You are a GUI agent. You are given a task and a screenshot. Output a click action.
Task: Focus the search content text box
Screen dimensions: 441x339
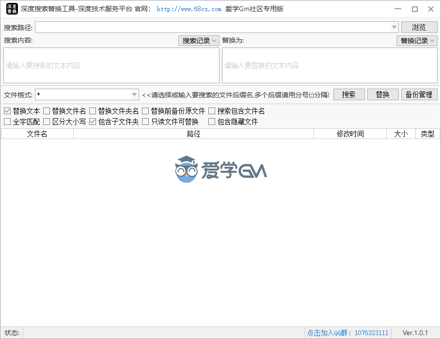(111, 65)
